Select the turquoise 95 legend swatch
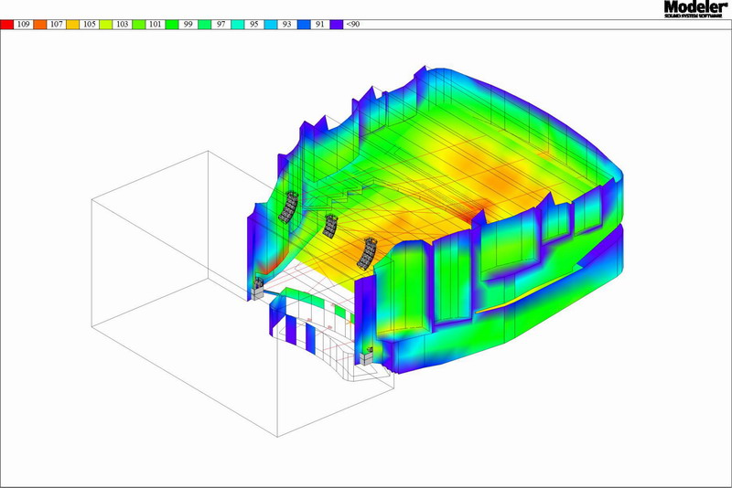 tap(238, 25)
